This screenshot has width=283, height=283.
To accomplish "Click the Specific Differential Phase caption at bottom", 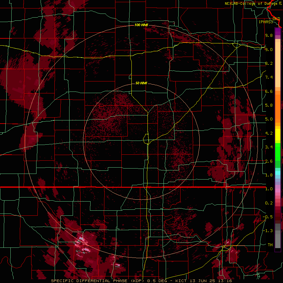I will pyautogui.click(x=141, y=281).
